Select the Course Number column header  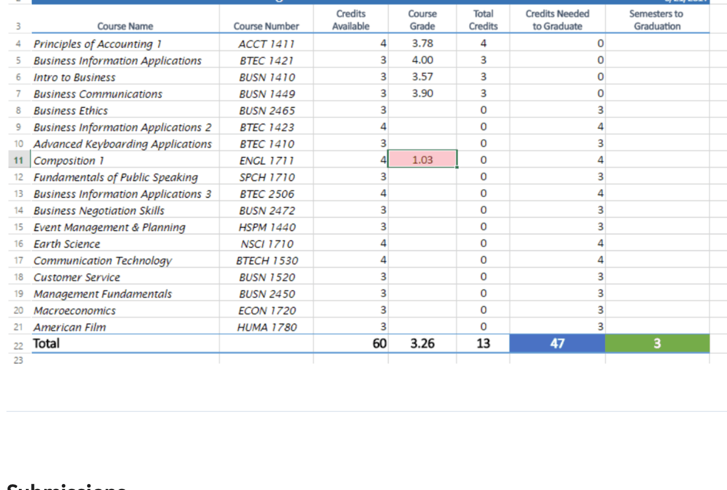click(x=266, y=26)
